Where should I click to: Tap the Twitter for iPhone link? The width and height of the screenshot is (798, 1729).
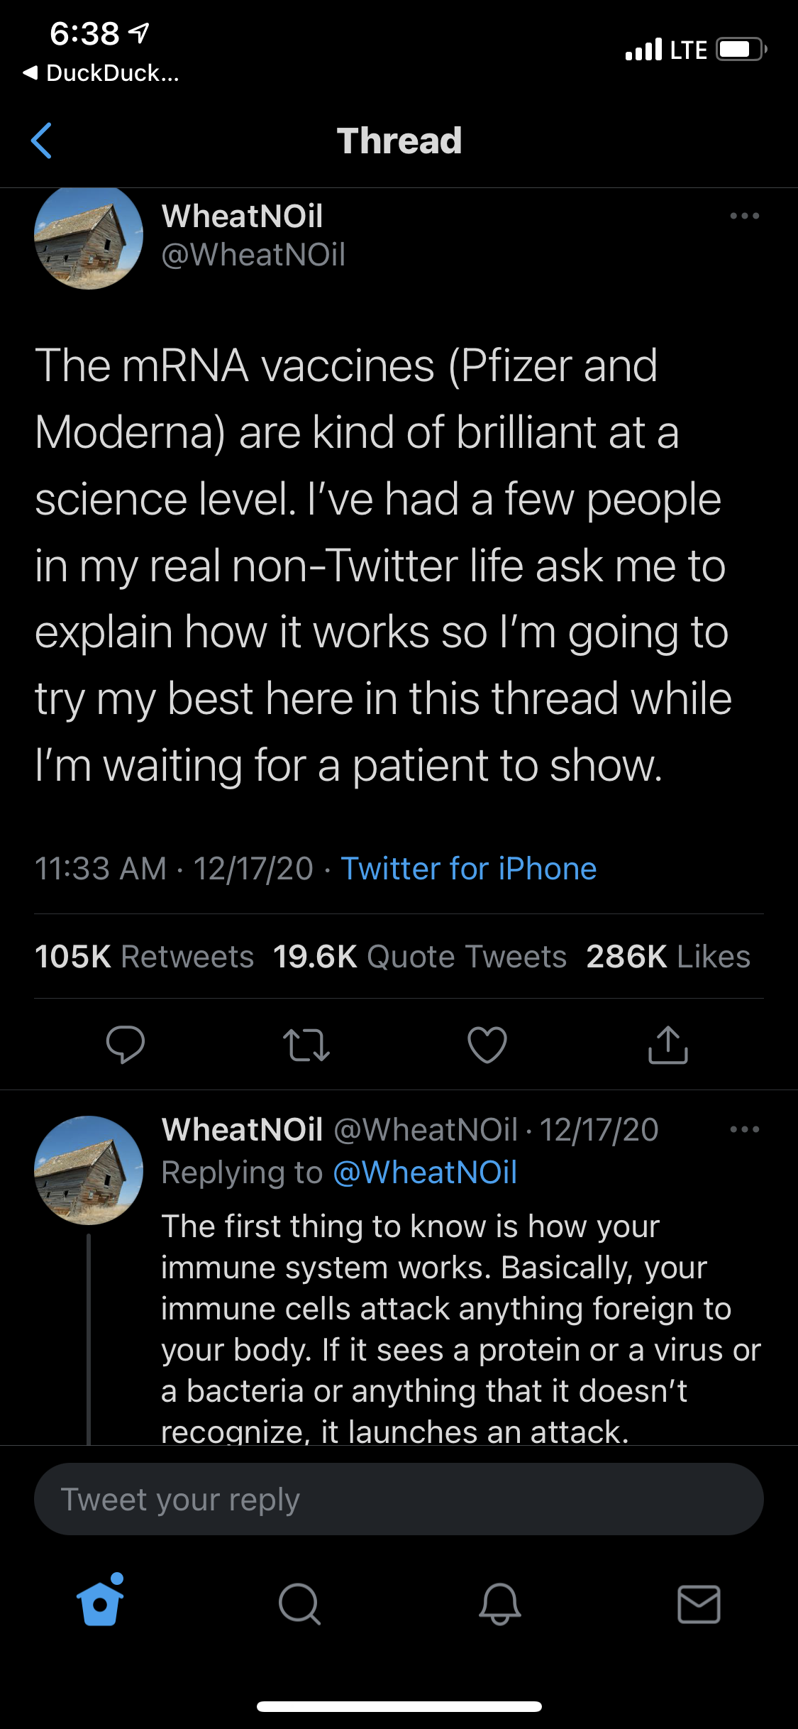469,869
